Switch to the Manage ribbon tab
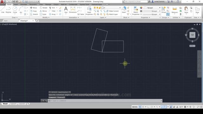203x114 pixels. [48, 4]
